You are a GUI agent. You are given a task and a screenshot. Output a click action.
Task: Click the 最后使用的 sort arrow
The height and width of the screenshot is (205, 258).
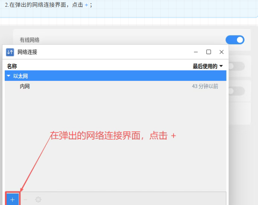click(x=221, y=66)
